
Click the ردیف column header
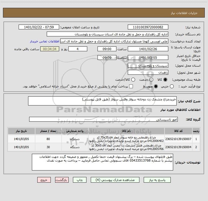pyautogui.click(x=196, y=131)
